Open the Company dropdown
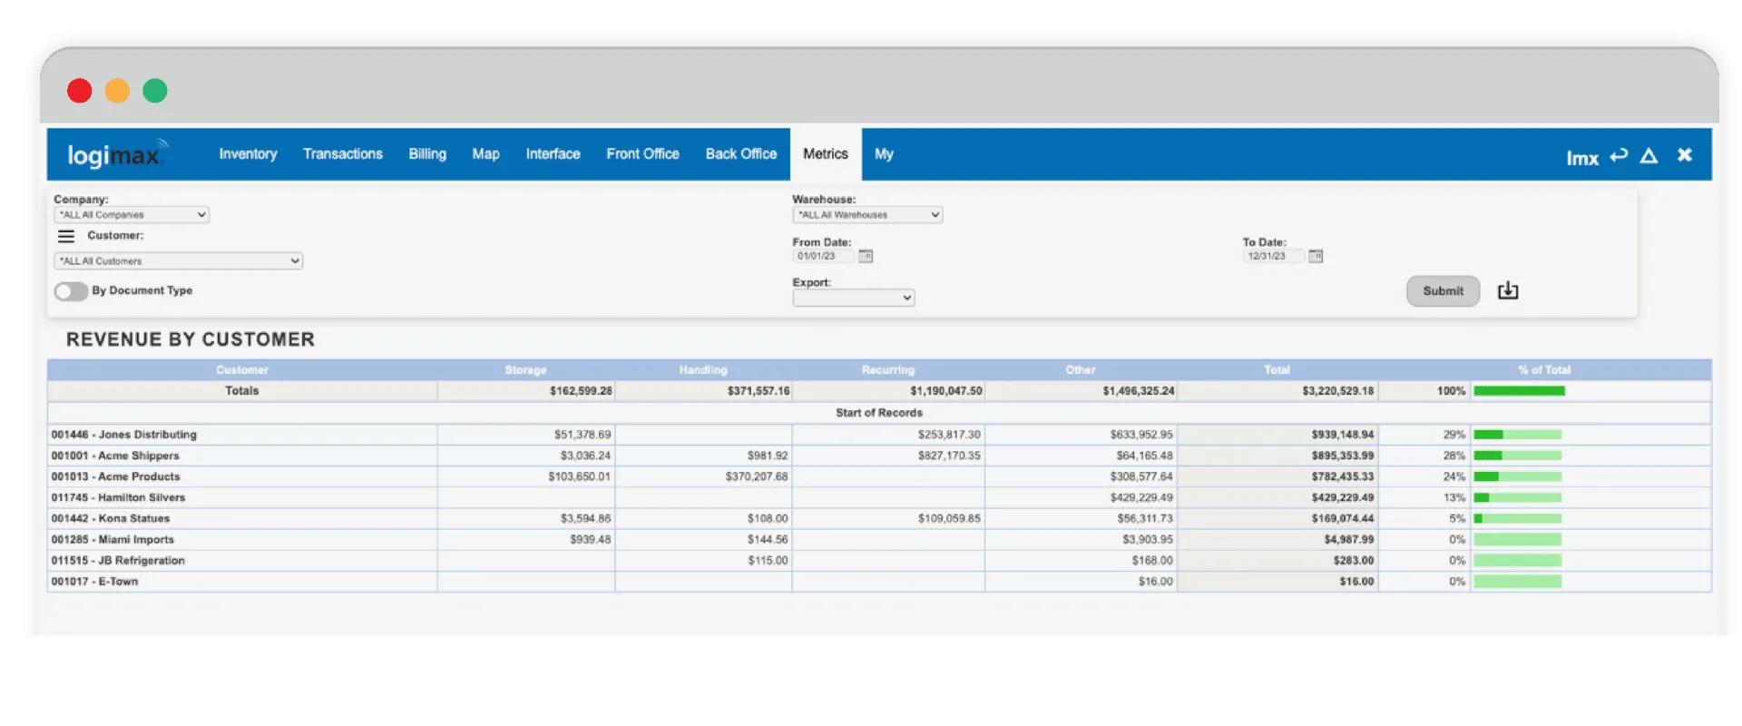Viewport: 1742px width, 726px height. 132,215
